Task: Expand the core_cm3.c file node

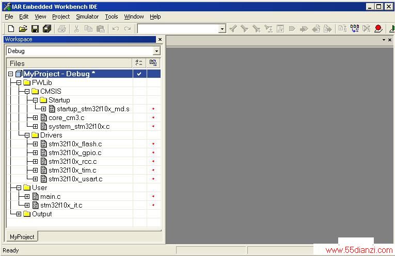Action: click(x=35, y=118)
